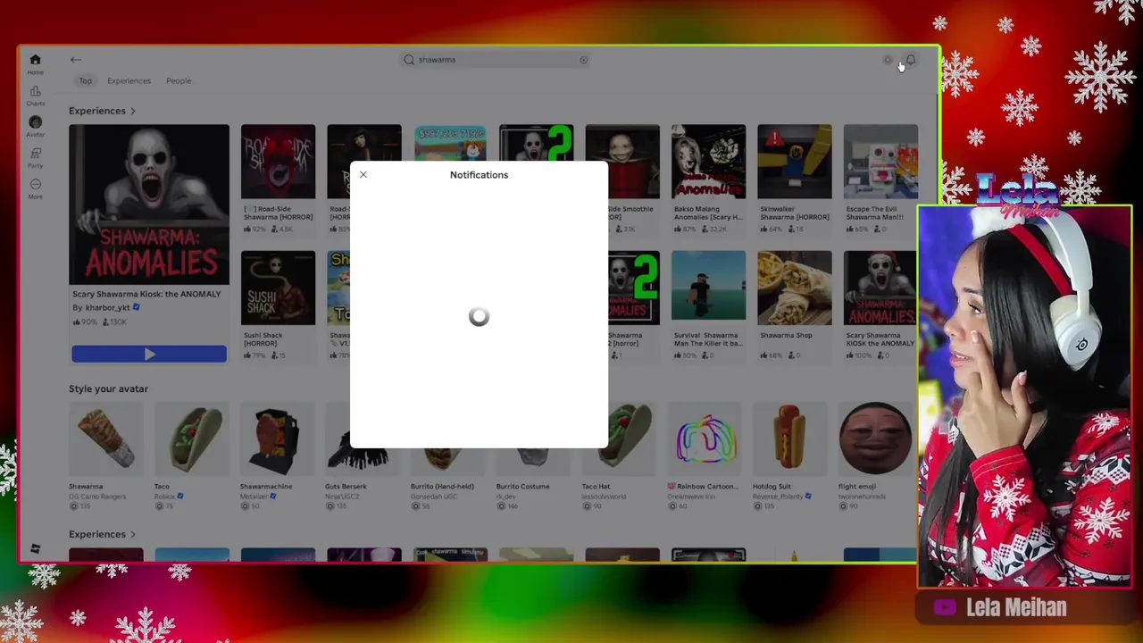
Task: Select the Top search tab
Action: tap(85, 80)
